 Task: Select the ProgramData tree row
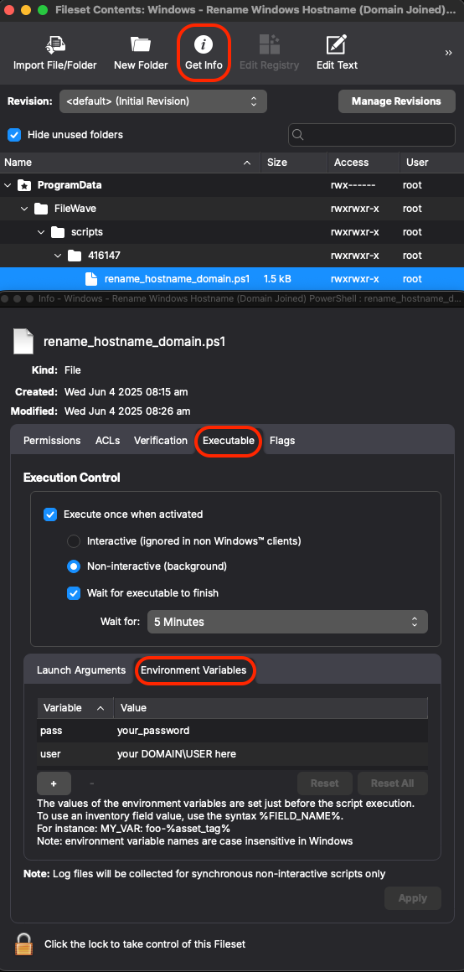232,184
